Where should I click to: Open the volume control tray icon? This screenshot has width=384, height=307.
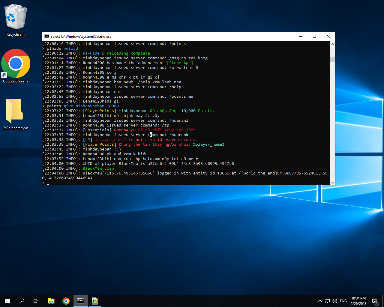(334, 301)
